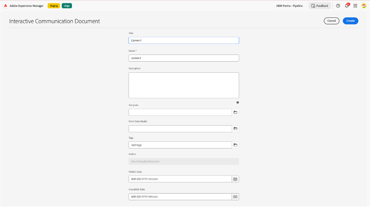This screenshot has height=207, width=370.
Task: Click the Staging environment badge
Action: (x=54, y=6)
